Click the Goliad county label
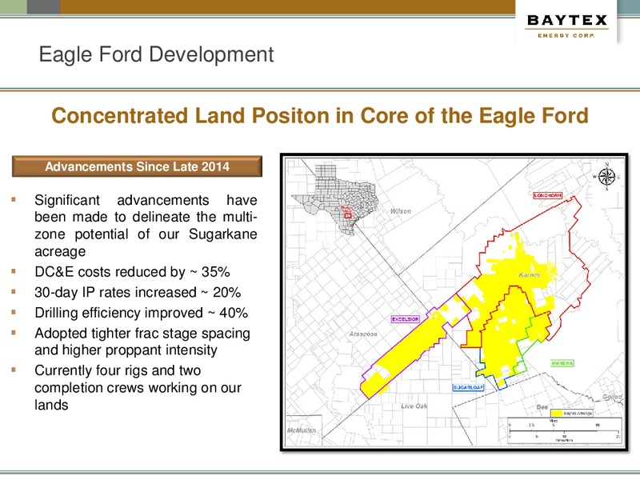Image resolution: width=640 pixels, height=480 pixels. [x=613, y=396]
